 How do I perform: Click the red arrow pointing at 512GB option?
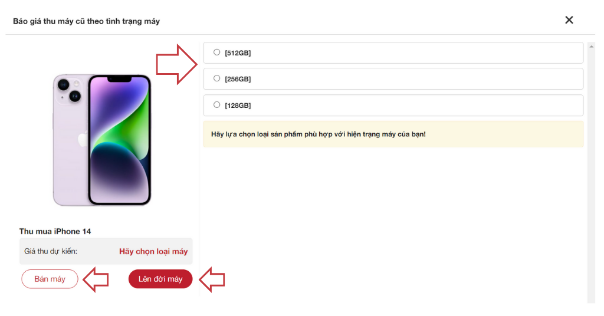[176, 63]
